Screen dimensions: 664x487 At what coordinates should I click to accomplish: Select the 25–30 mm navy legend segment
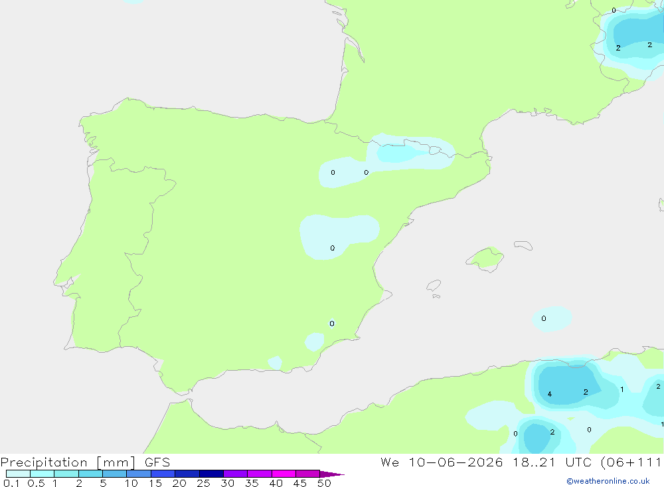(211, 474)
